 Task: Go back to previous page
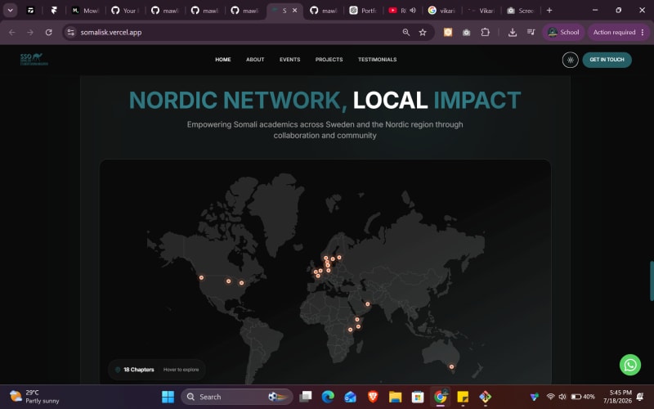12,32
